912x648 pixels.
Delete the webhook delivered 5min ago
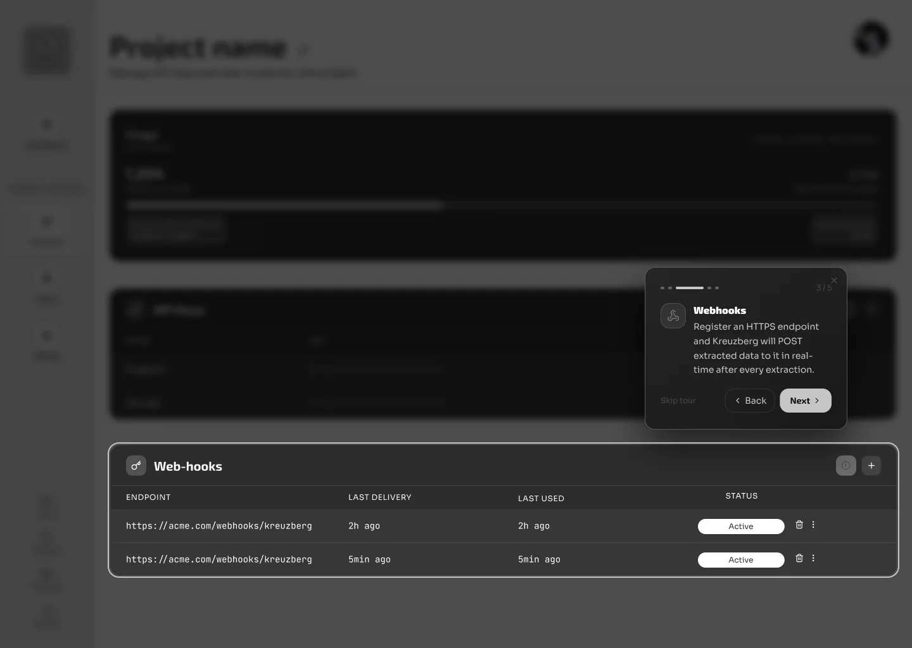tap(799, 558)
